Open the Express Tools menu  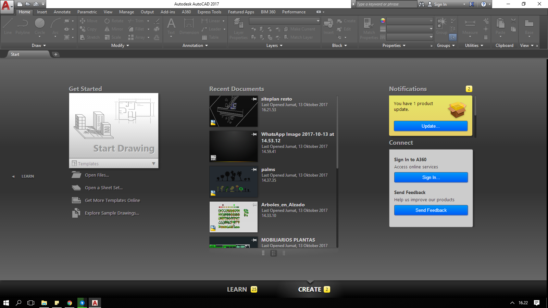(209, 12)
